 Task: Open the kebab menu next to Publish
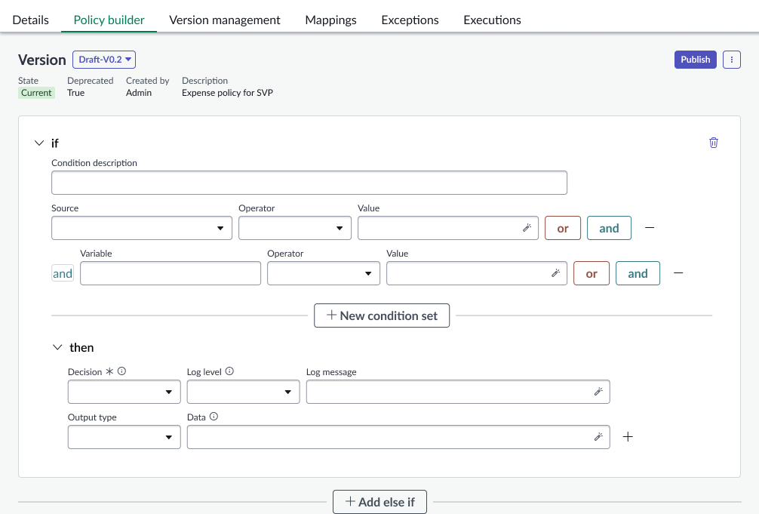tap(731, 60)
